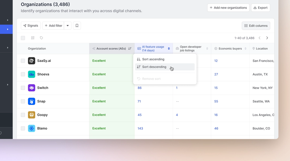Click the tag icon in the toolbar

tap(41, 38)
